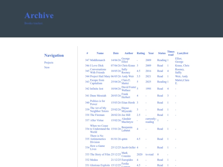The height and width of the screenshot is (167, 223).
Task: Click author Mark Cousins
Action: click(126, 154)
